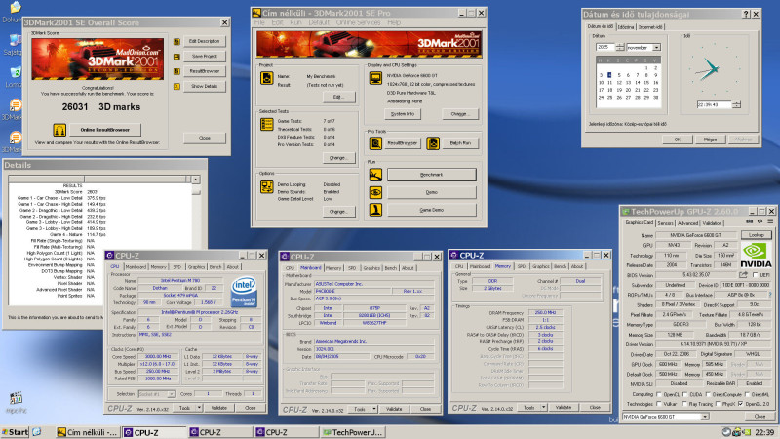Viewport: 780px width, 439px height.
Task: Click the Game Demo joystick icon
Action: tap(375, 209)
